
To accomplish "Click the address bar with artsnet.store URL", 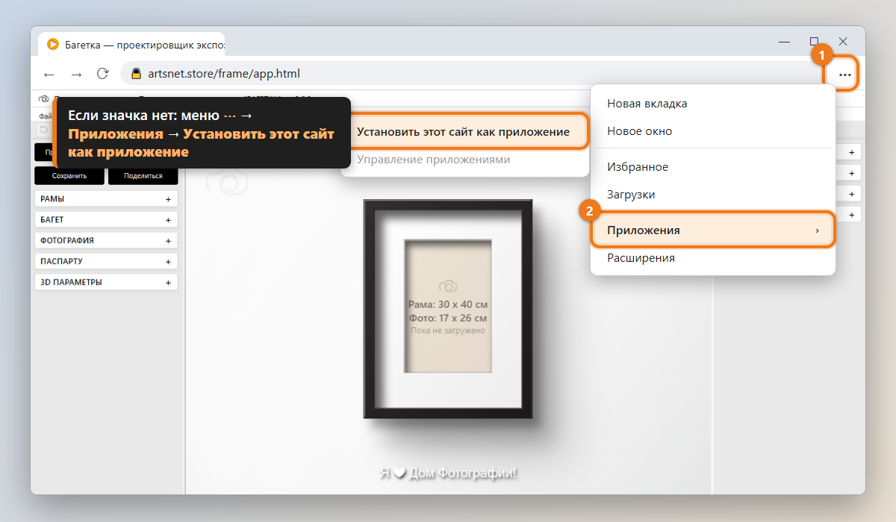I will point(470,74).
